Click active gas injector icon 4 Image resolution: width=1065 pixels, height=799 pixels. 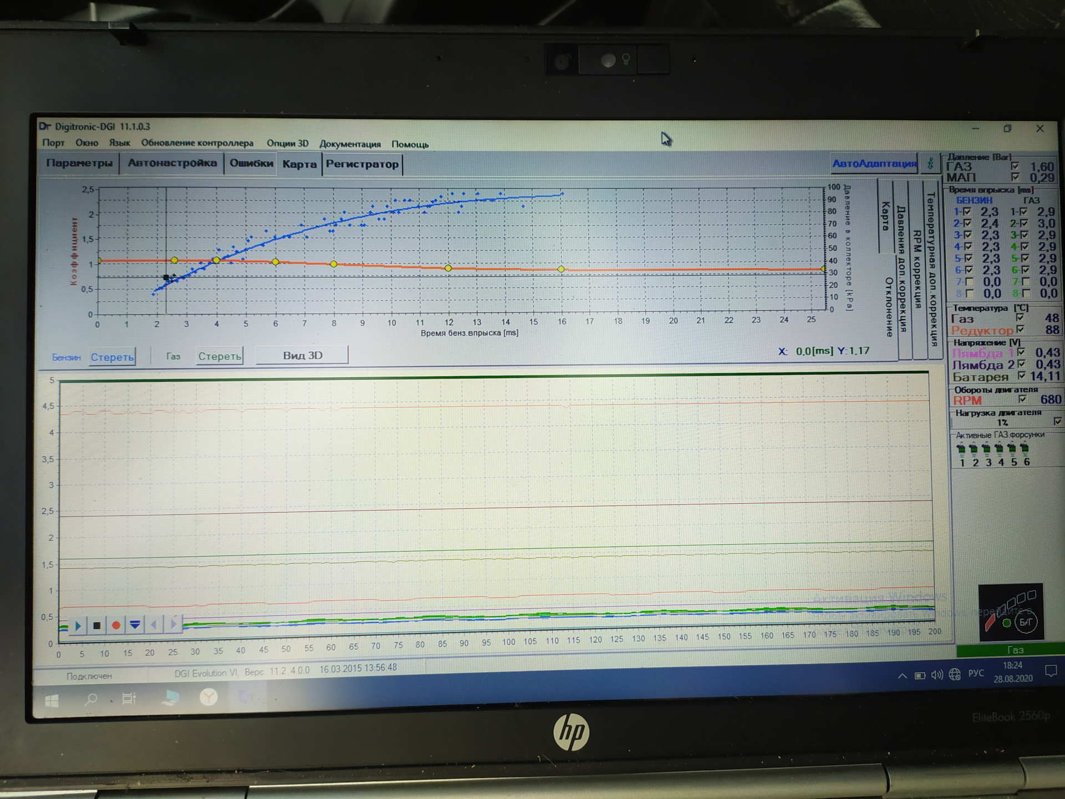click(x=1000, y=448)
